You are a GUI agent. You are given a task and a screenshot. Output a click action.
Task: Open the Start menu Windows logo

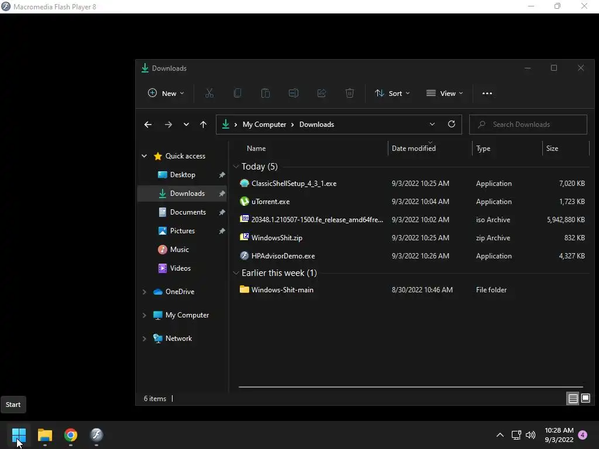click(19, 435)
